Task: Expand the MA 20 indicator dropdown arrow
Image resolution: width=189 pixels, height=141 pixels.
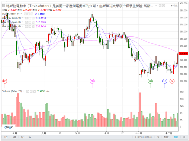Action: coord(23,22)
